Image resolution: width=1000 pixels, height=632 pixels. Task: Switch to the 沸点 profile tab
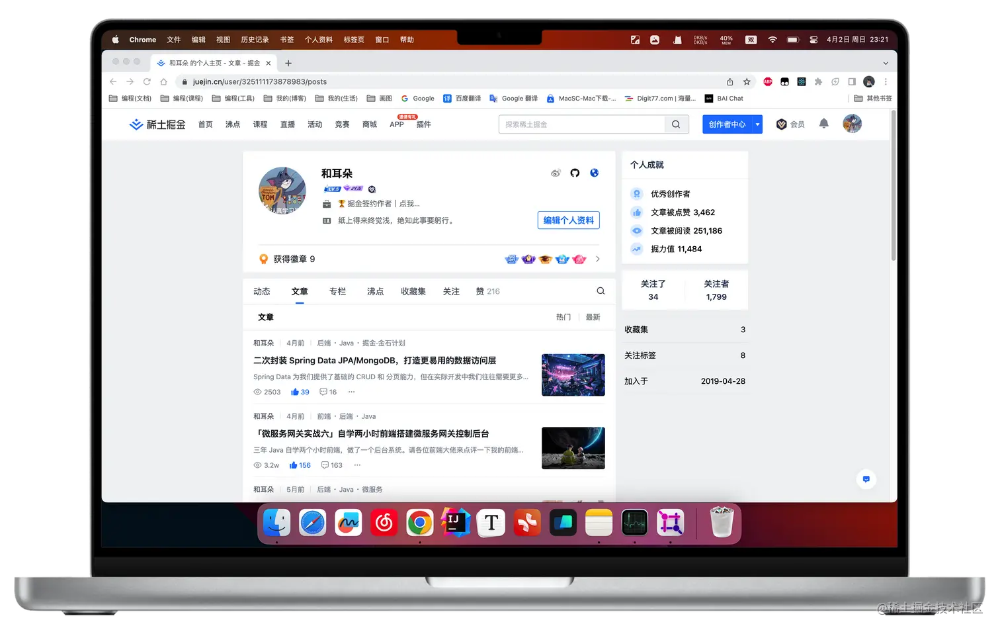coord(376,292)
